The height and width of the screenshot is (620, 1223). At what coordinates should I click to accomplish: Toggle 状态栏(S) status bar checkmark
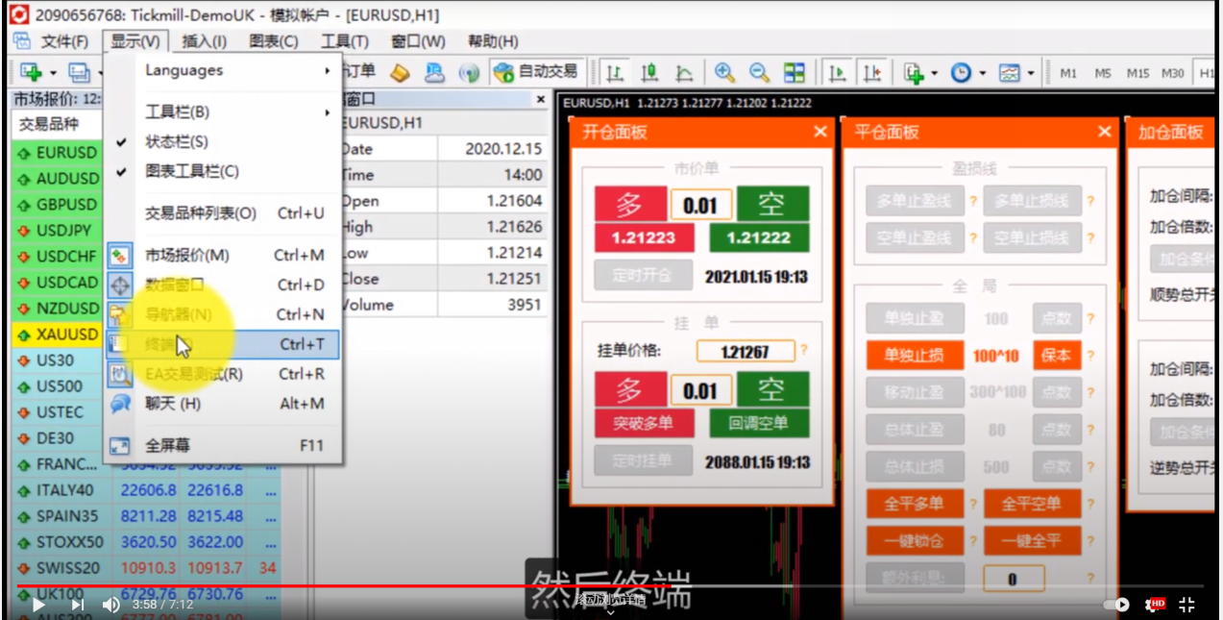tap(177, 141)
